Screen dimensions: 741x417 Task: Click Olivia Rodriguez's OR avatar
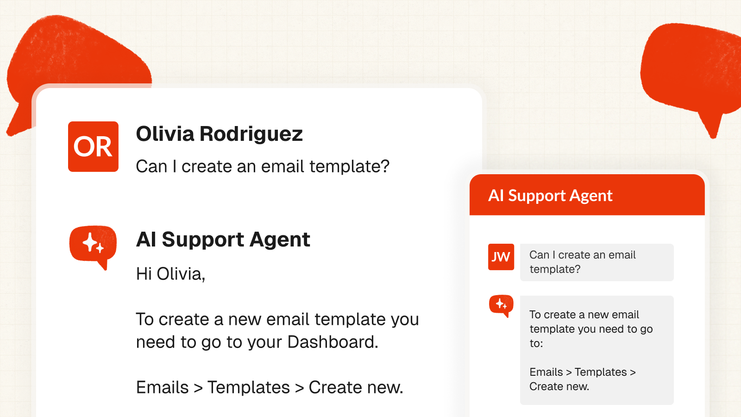click(x=93, y=146)
